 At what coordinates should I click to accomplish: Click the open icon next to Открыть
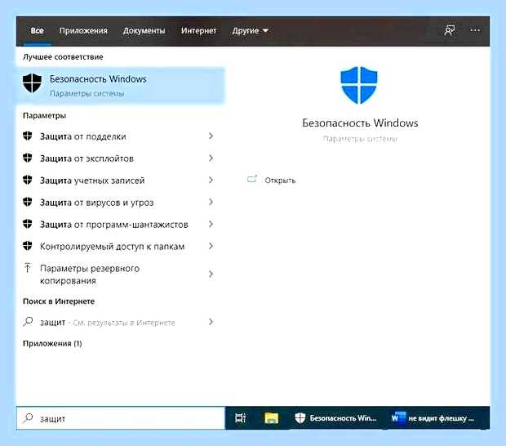click(252, 179)
